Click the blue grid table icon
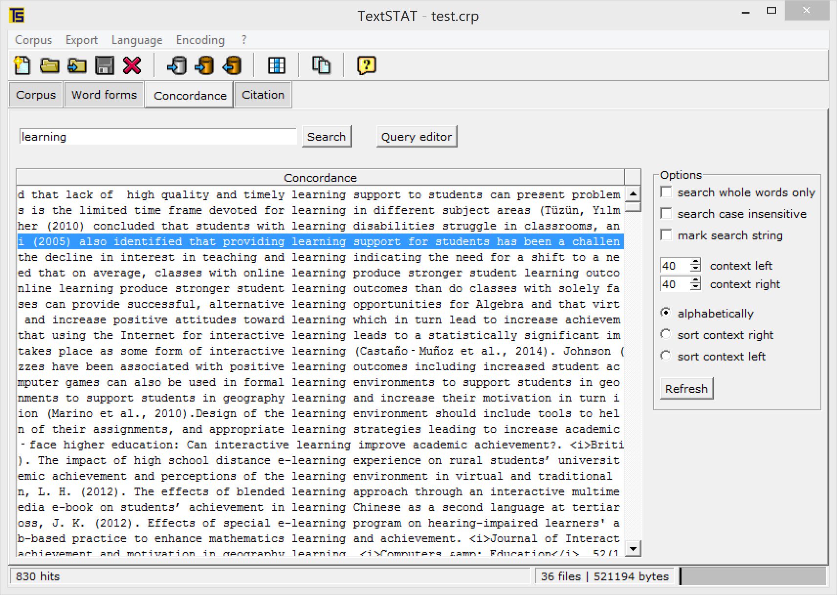Image resolution: width=837 pixels, height=595 pixels. pos(277,65)
